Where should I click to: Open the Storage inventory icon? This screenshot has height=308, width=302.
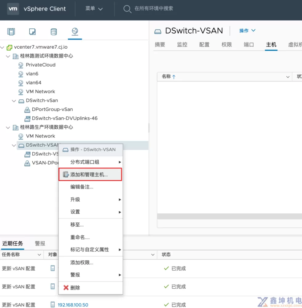coord(54,32)
